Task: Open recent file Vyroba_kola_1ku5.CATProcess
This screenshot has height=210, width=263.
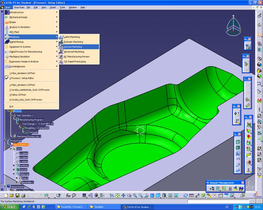Action: coord(32,99)
